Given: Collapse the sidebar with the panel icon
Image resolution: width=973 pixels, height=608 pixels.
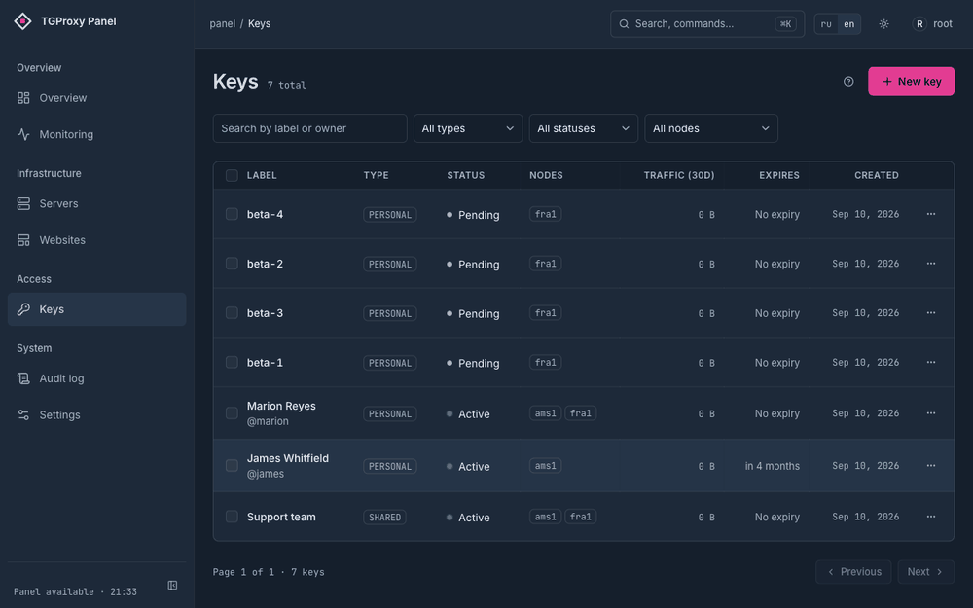Looking at the screenshot, I should [172, 585].
